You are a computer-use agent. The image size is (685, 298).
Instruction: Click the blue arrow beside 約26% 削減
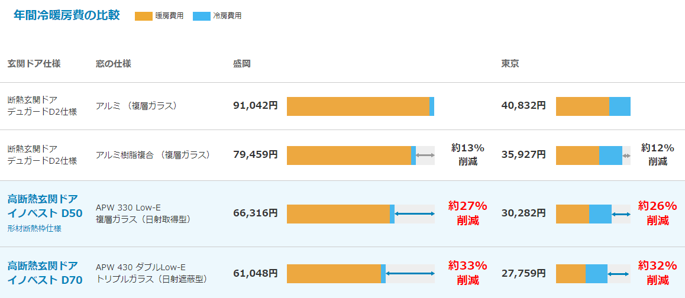(621, 214)
